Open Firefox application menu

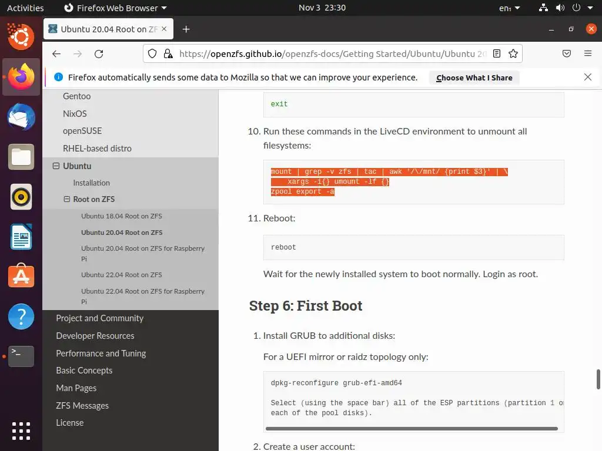point(588,53)
